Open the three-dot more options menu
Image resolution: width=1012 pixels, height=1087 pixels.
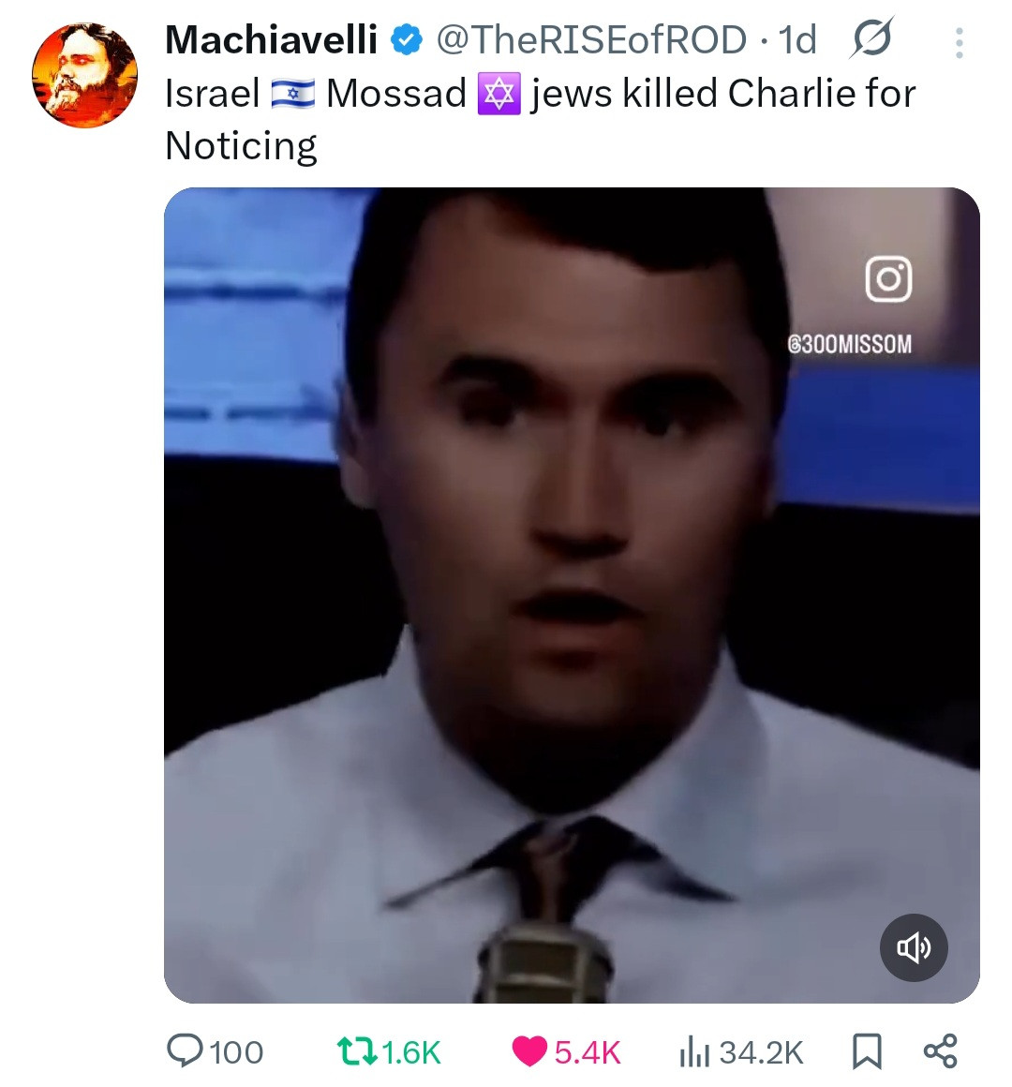959,43
